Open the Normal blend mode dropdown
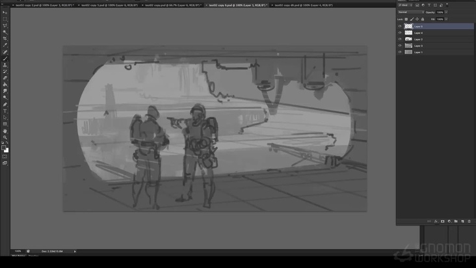 tap(411, 12)
